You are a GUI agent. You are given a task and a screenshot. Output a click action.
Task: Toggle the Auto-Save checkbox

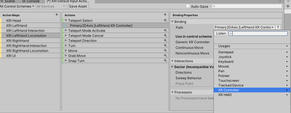pos(188,6)
